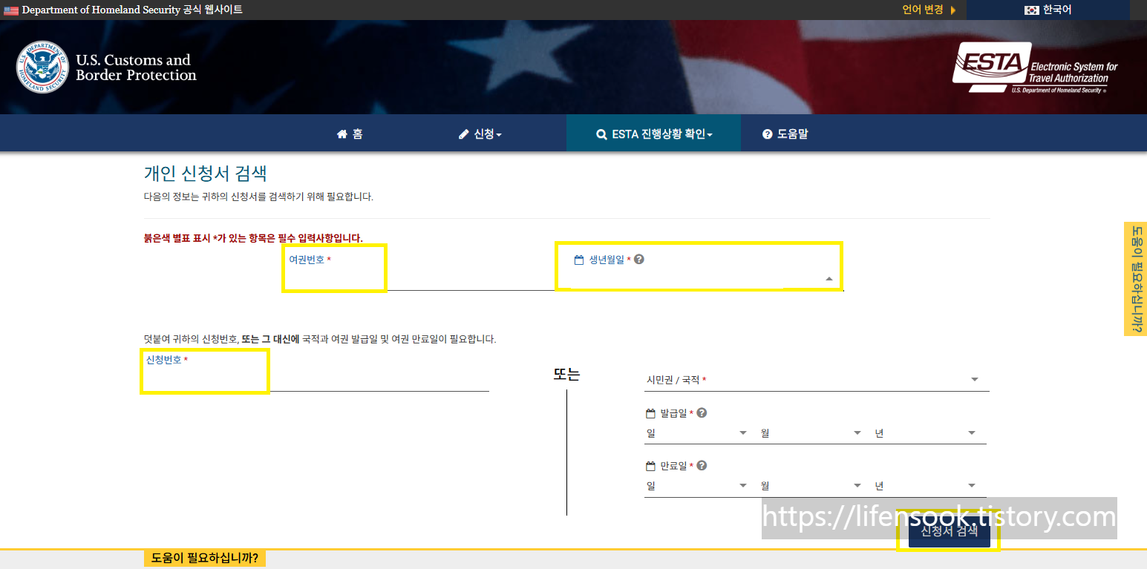The height and width of the screenshot is (569, 1147).
Task: Click the calendar icon next to 생년월일
Action: tap(578, 260)
